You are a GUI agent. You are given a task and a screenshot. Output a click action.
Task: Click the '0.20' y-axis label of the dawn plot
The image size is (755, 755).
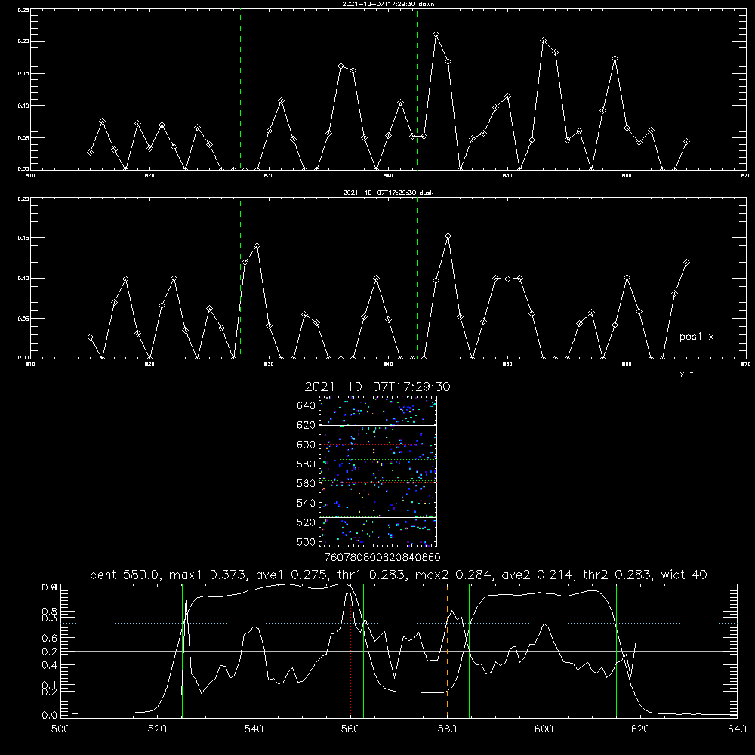point(23,41)
